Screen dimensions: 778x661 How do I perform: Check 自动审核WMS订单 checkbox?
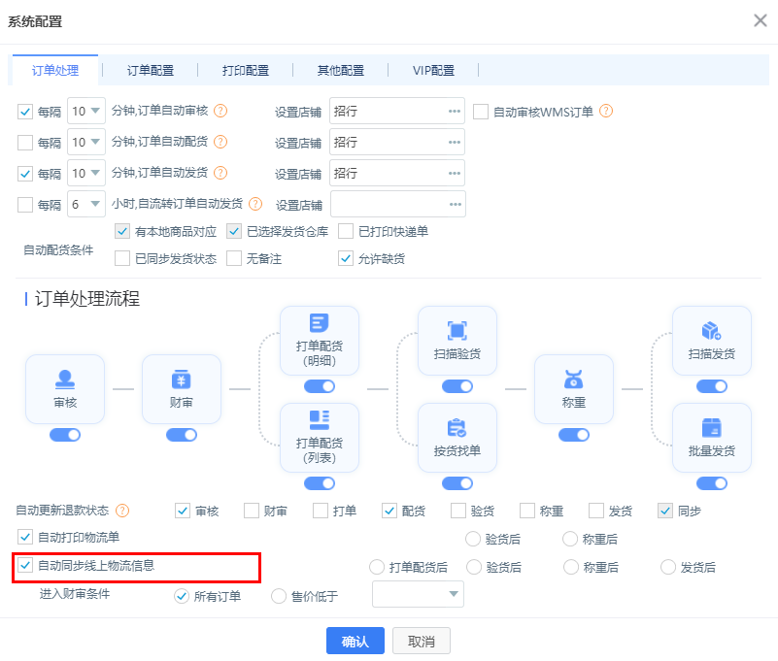point(480,112)
